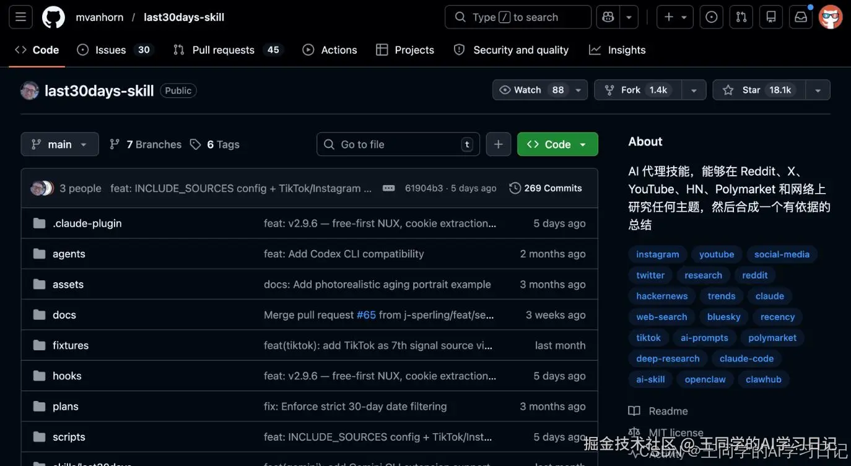851x466 pixels.
Task: Open repositories icon in the top header
Action: [x=771, y=17]
